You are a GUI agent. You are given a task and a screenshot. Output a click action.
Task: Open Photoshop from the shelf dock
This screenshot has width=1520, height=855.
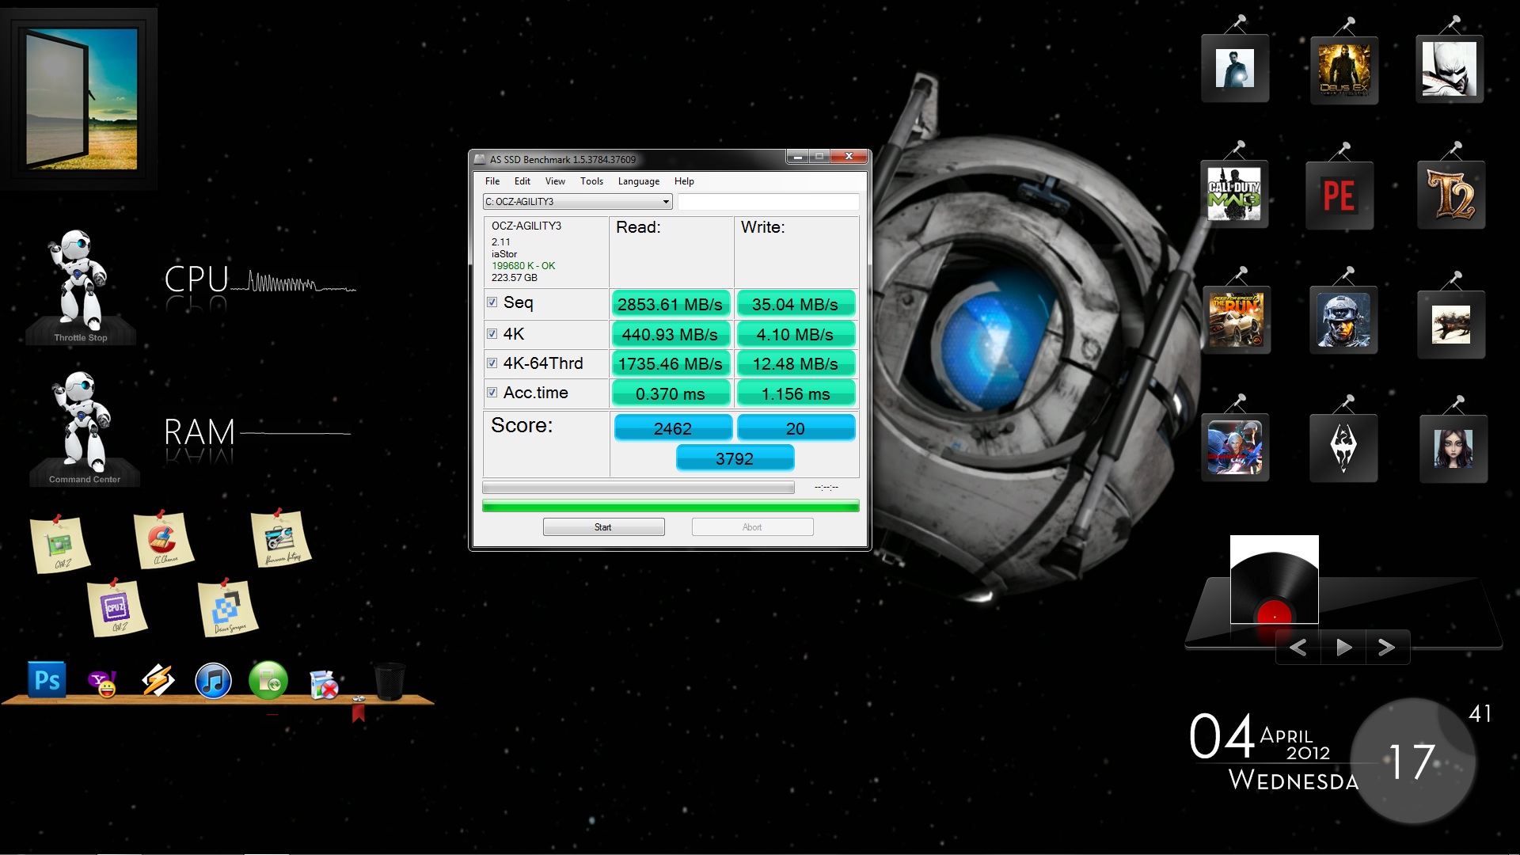click(x=47, y=680)
